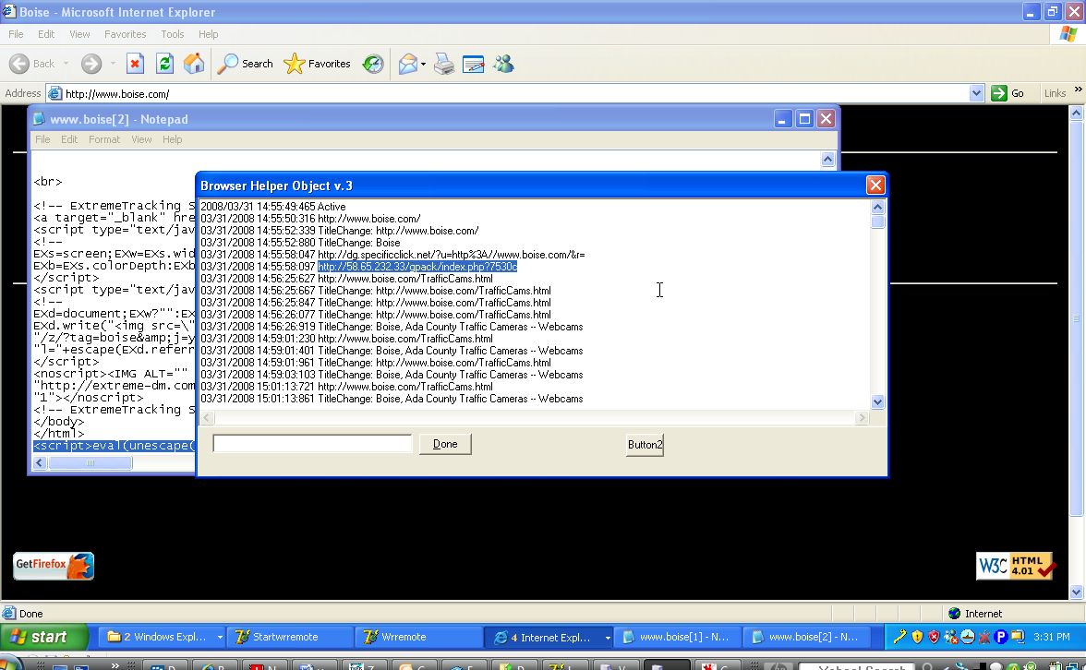Select the dg.specificclick.net log line
This screenshot has height=670, width=1086.
(x=392, y=255)
